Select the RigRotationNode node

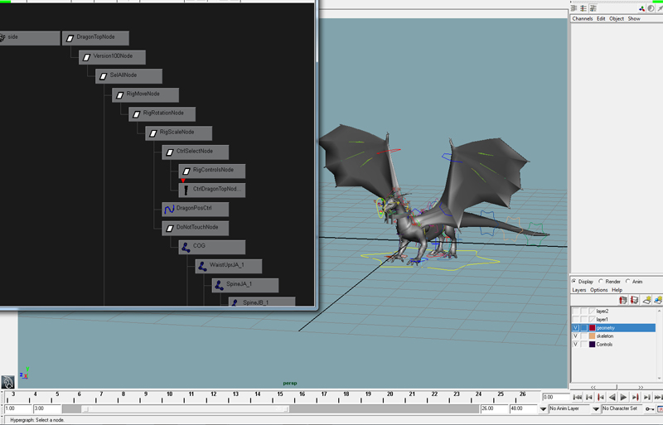pos(162,114)
